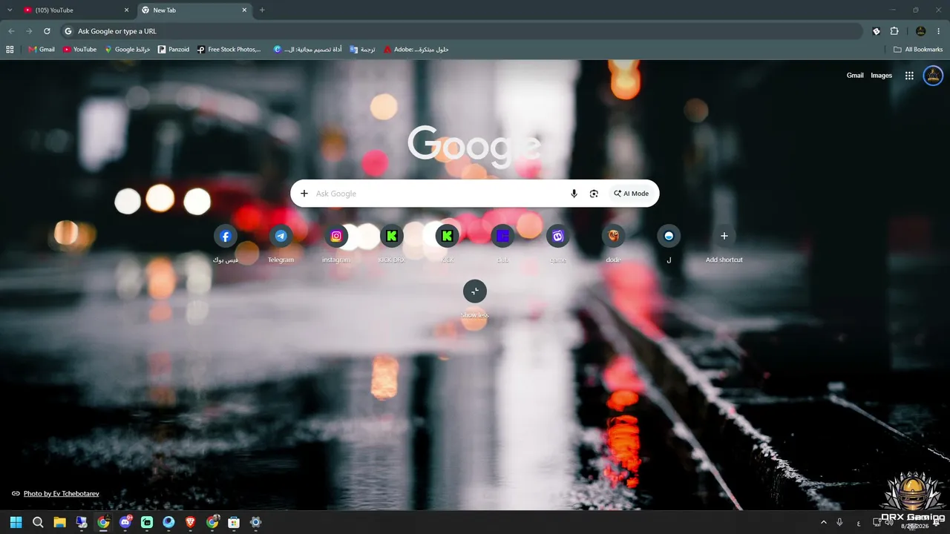Click the plus icon in the search box

[x=304, y=194]
